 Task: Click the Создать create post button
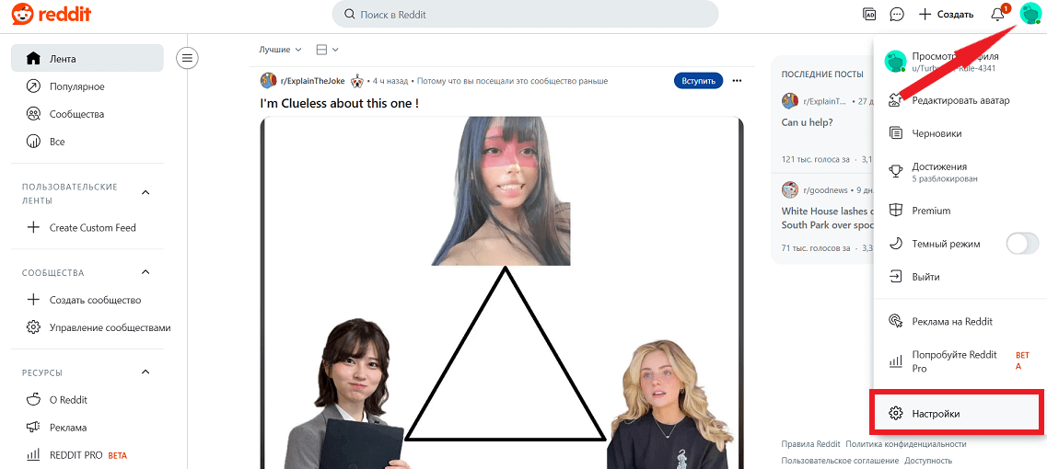[x=947, y=14]
